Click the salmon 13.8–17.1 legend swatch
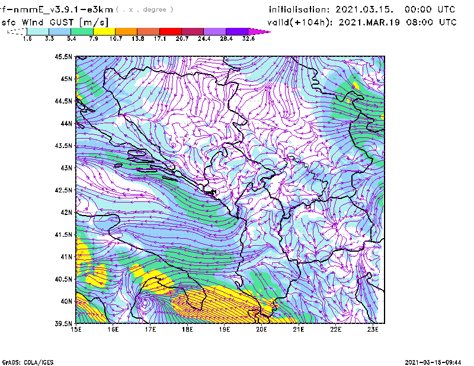Image resolution: width=474 pixels, height=366 pixels. (x=149, y=31)
